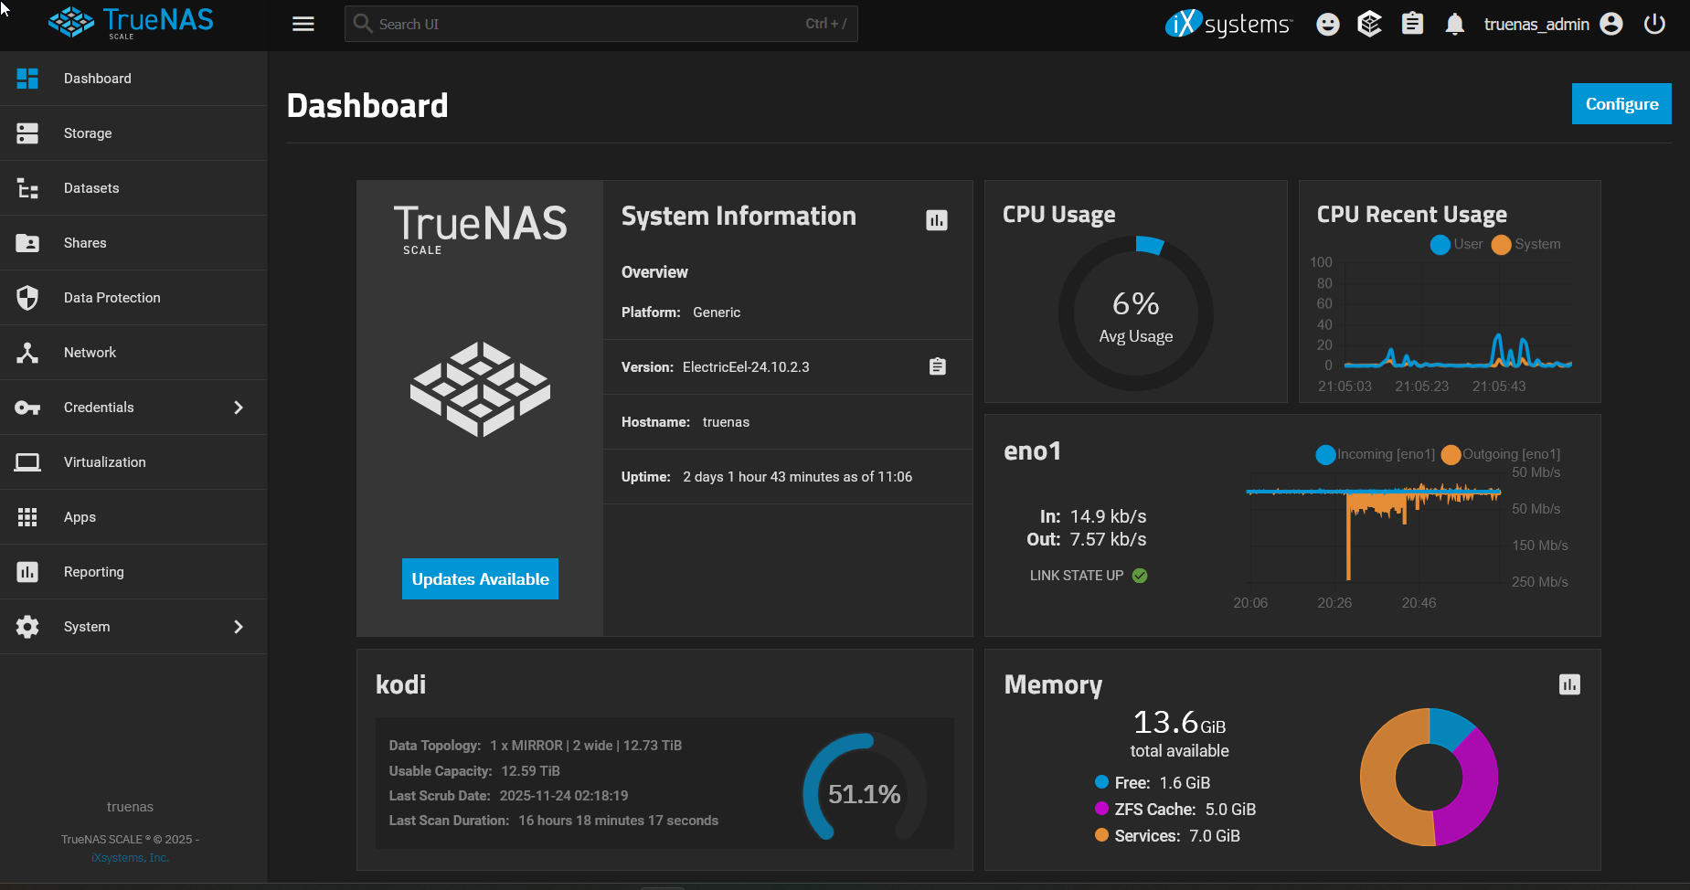Open the TrueCommand status icon
Viewport: 1690px width, 890px height.
pos(1369,25)
